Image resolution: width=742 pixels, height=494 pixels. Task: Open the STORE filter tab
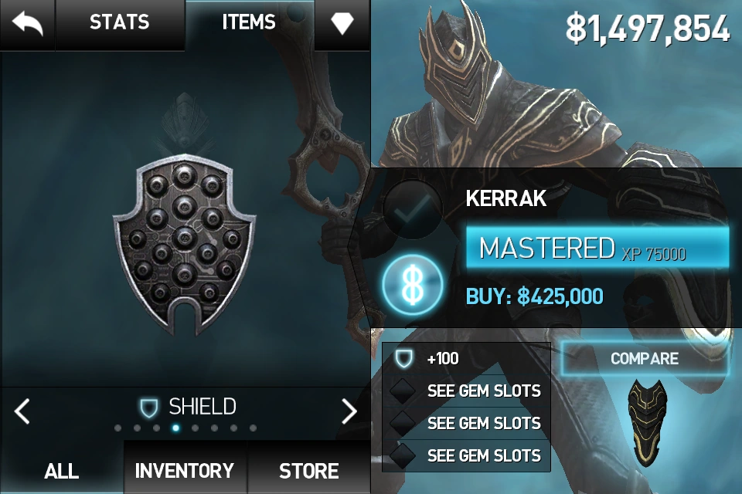point(309,470)
